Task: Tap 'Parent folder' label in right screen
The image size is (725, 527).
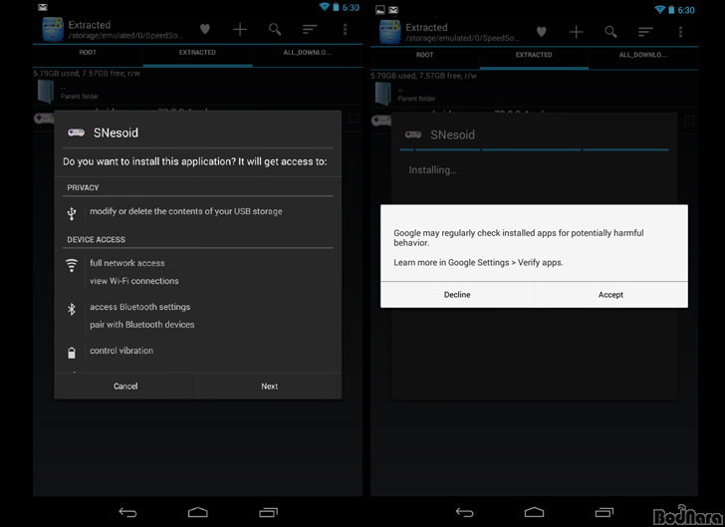Action: (x=416, y=99)
